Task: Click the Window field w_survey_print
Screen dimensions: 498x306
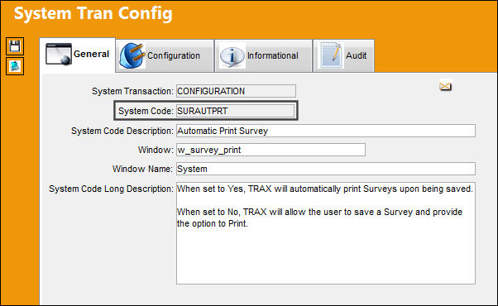Action: 271,150
